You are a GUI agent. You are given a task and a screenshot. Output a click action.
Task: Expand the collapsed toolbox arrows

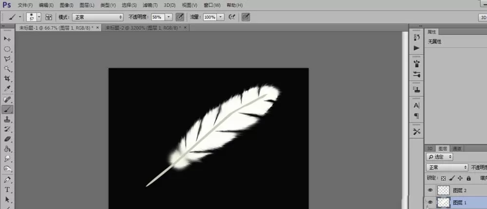pyautogui.click(x=3, y=26)
